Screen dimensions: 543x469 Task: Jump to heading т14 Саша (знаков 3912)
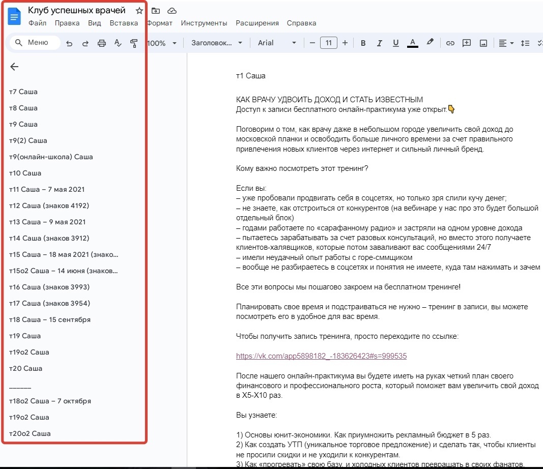point(49,238)
